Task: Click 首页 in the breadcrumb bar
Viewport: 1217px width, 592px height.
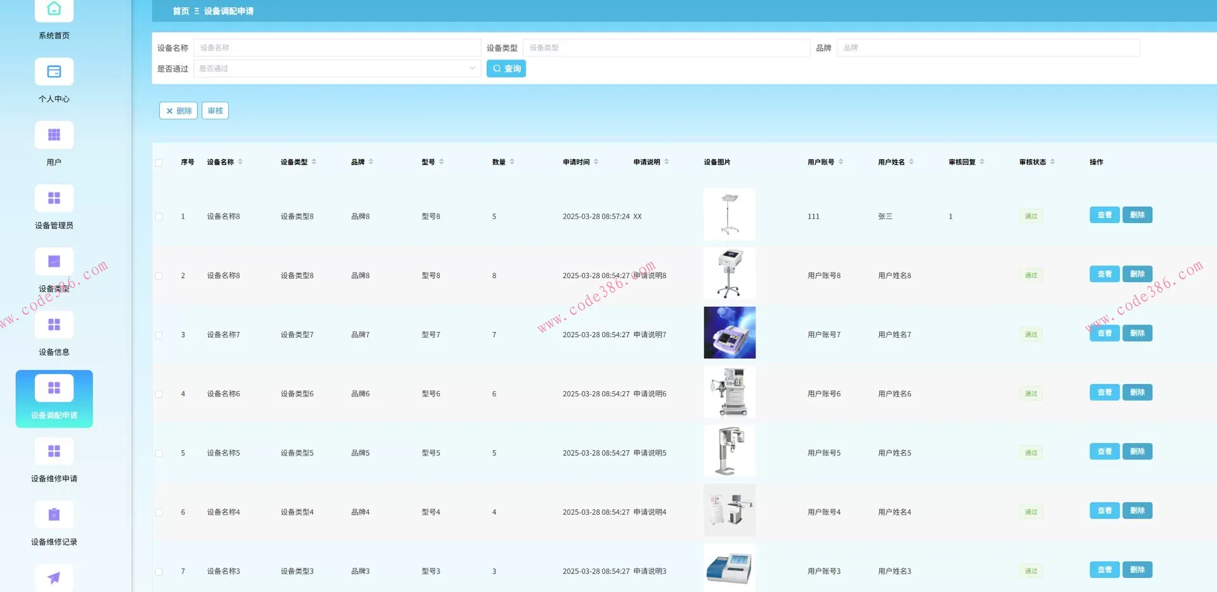Action: 181,11
